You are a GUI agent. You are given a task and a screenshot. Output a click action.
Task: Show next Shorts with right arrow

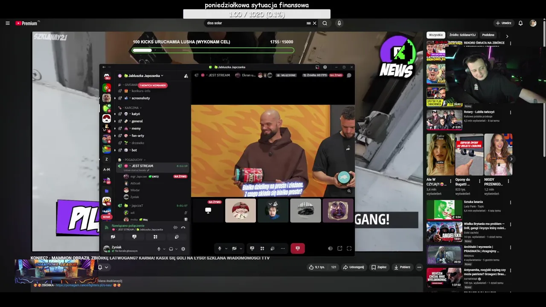click(511, 159)
